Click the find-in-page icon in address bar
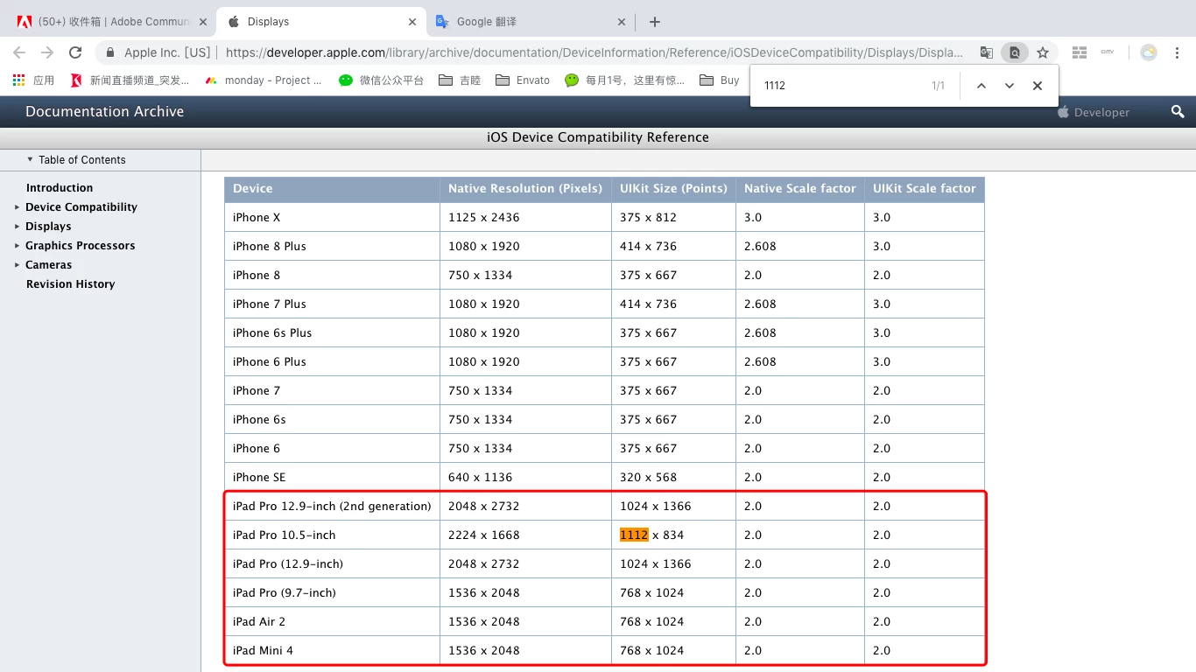 click(1015, 52)
